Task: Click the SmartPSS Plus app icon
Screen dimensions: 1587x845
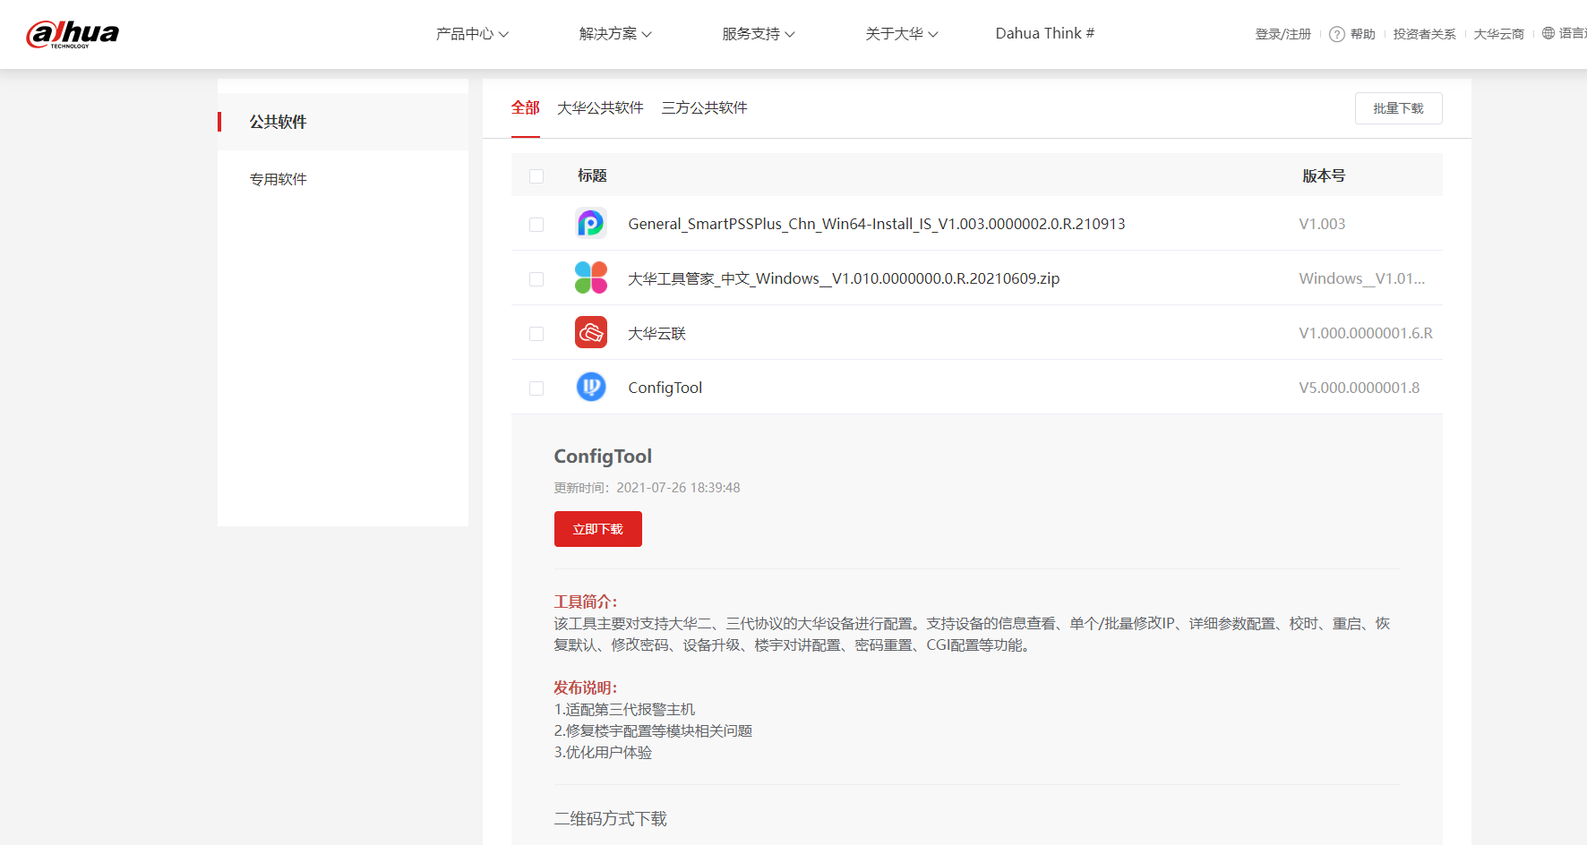Action: 591,223
